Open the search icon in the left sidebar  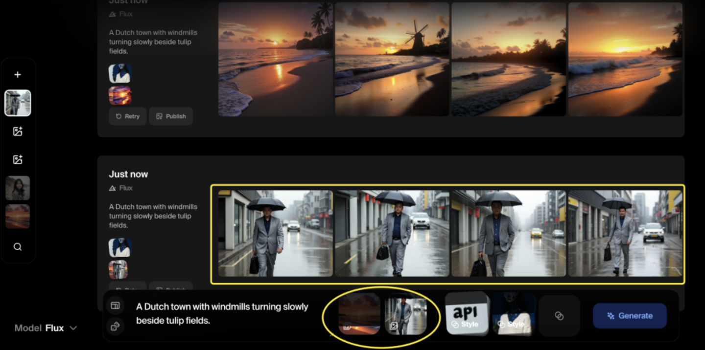pyautogui.click(x=18, y=247)
